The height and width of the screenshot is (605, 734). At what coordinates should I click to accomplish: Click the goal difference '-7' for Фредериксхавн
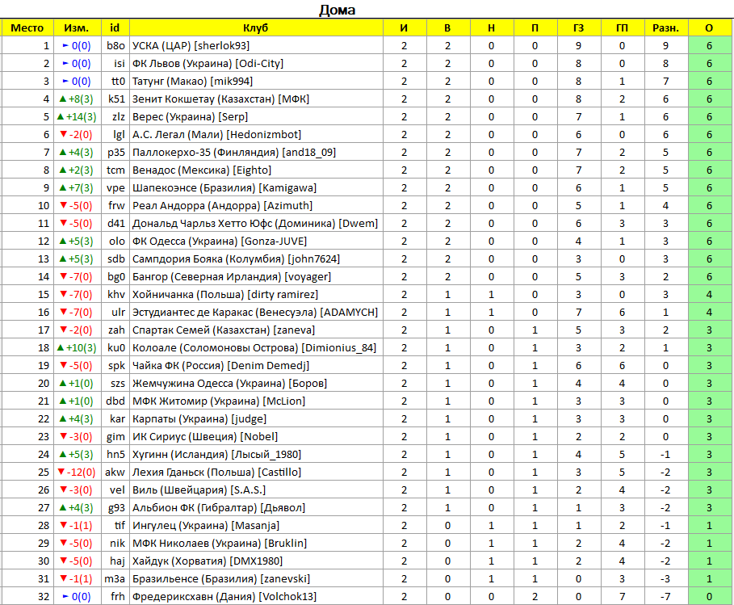(x=665, y=598)
